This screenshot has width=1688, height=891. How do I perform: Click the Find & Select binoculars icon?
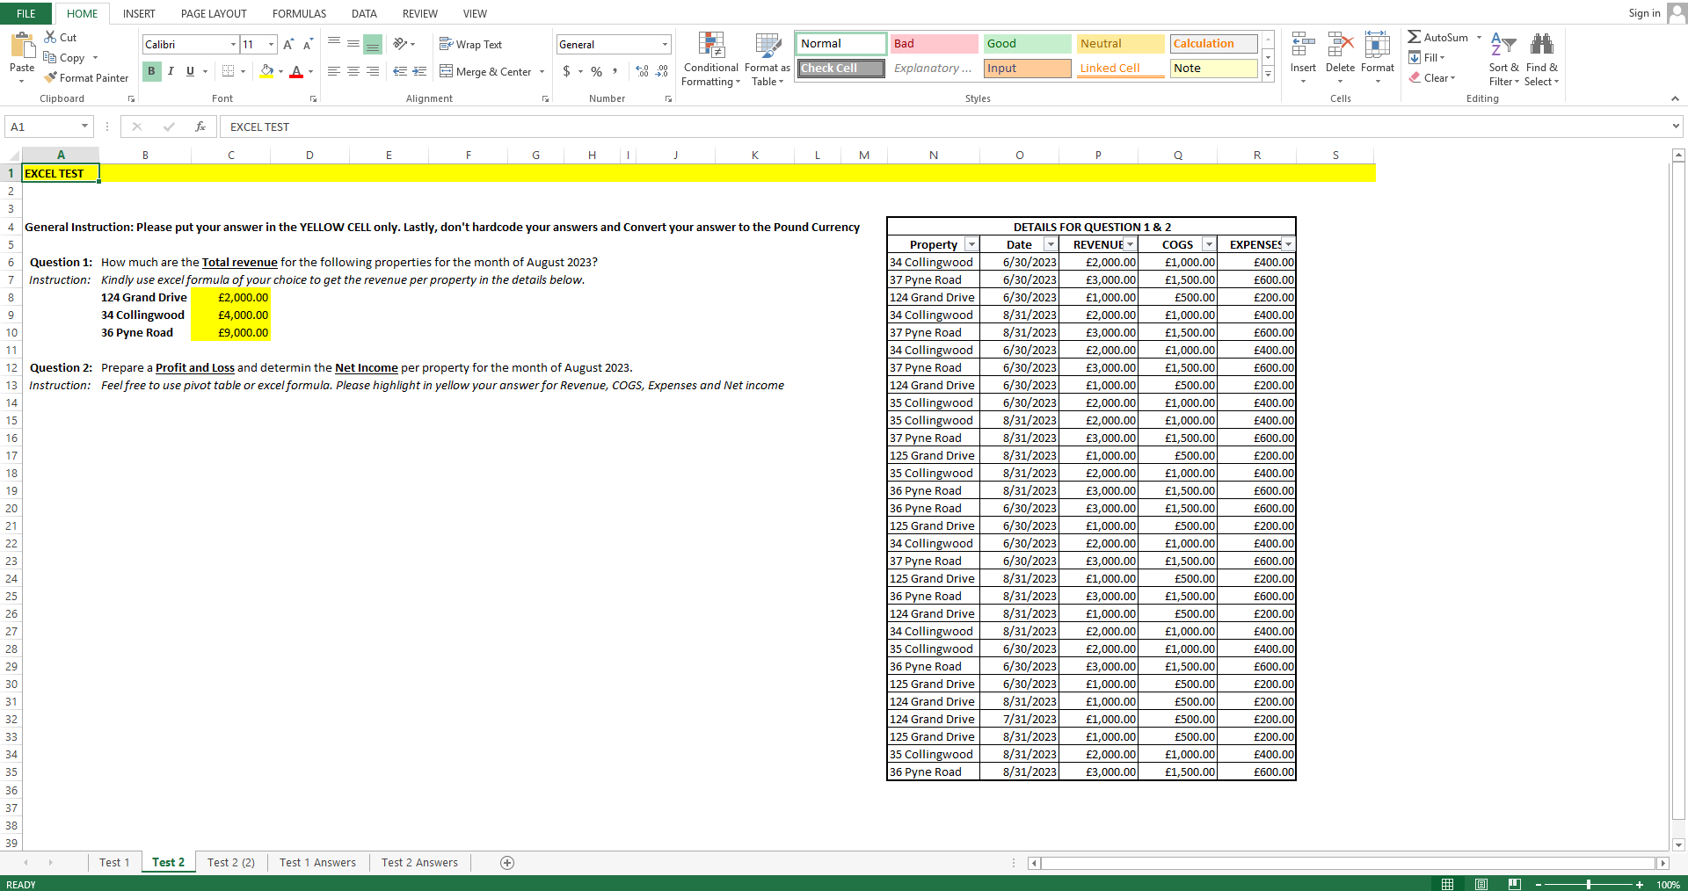tap(1541, 46)
